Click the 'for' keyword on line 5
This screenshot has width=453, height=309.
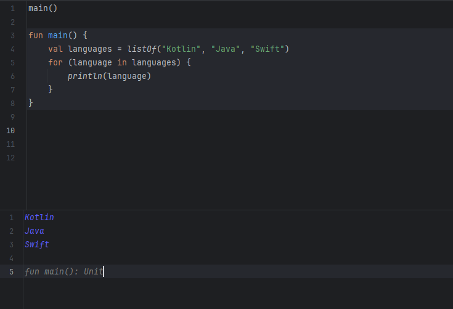pyautogui.click(x=55, y=63)
